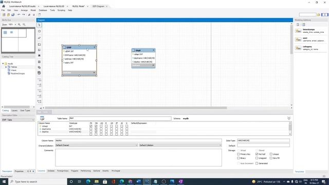Click Windows Start button

4,181
